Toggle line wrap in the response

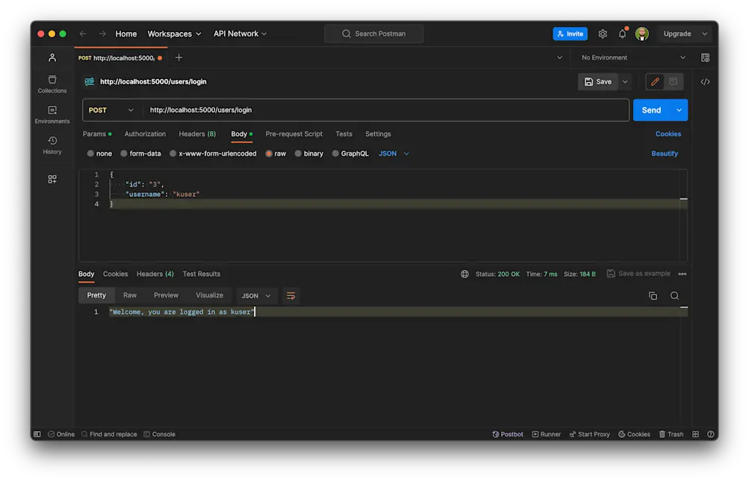[290, 296]
